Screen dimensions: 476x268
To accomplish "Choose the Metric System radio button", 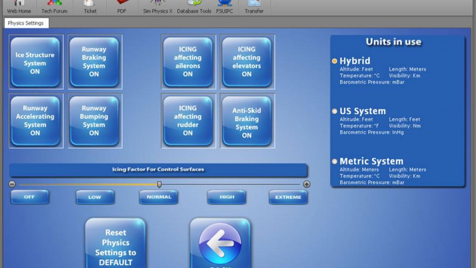I will click(335, 161).
